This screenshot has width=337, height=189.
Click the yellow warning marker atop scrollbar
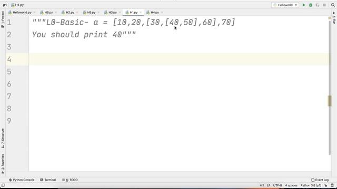[x=330, y=18]
